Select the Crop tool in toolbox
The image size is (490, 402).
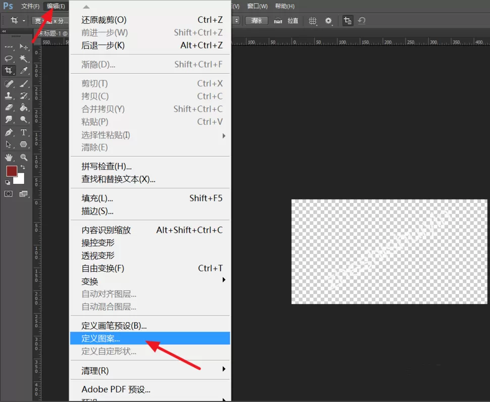pyautogui.click(x=9, y=71)
